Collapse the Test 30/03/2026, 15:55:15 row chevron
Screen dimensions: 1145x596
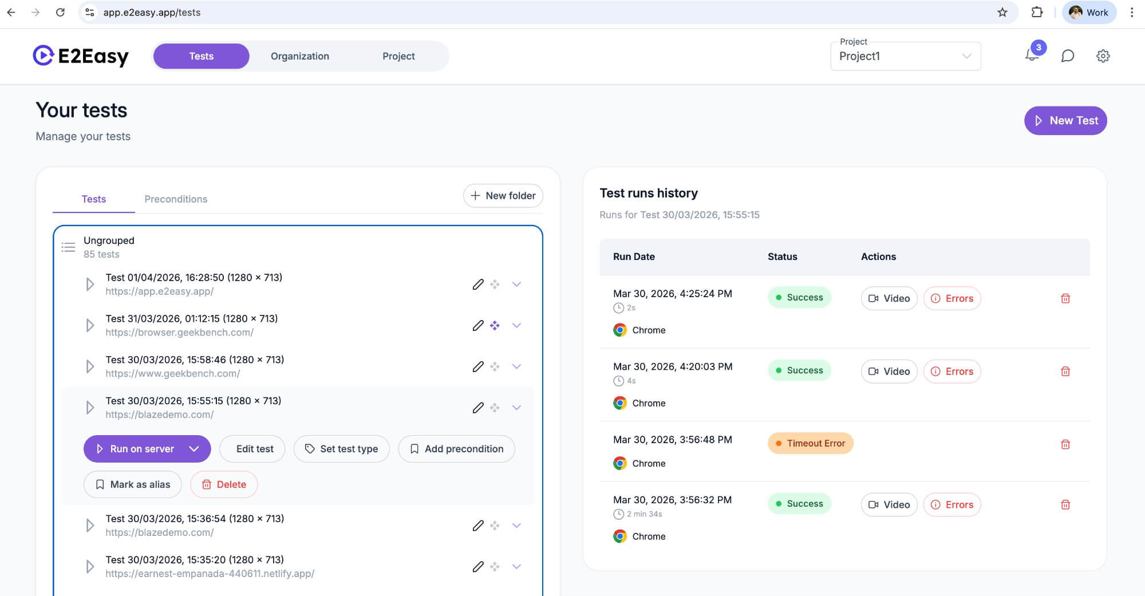coord(516,408)
